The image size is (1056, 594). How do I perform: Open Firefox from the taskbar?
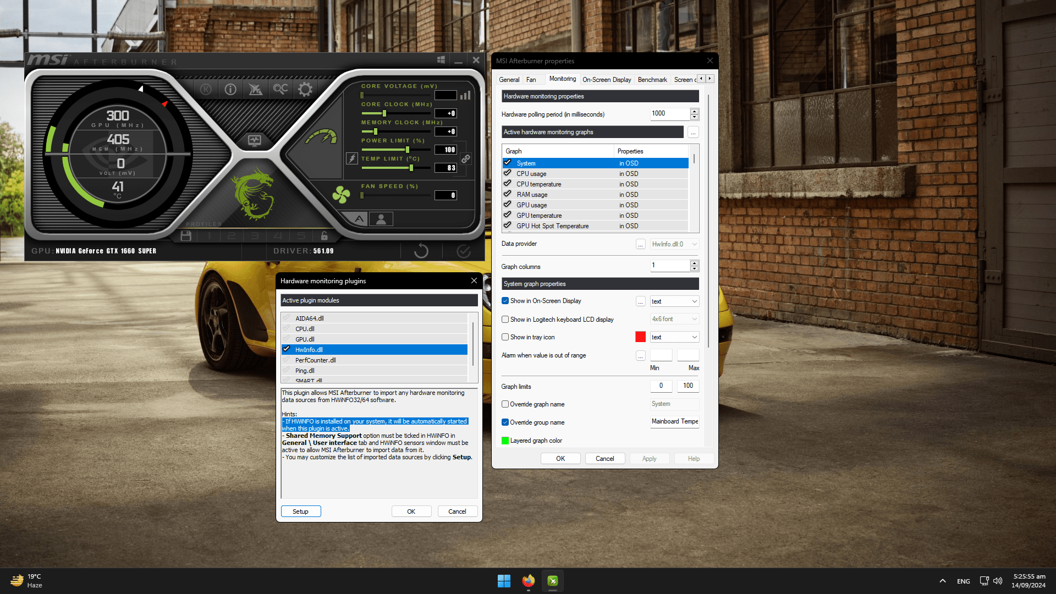[529, 581]
